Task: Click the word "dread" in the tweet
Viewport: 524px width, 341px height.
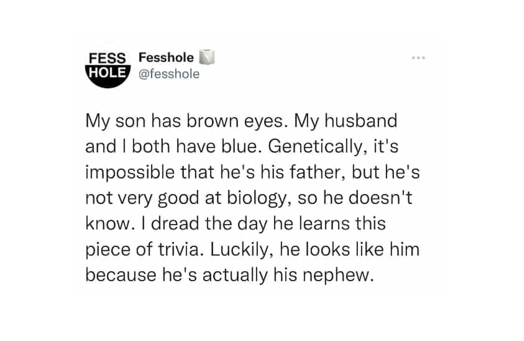Action: 175,224
